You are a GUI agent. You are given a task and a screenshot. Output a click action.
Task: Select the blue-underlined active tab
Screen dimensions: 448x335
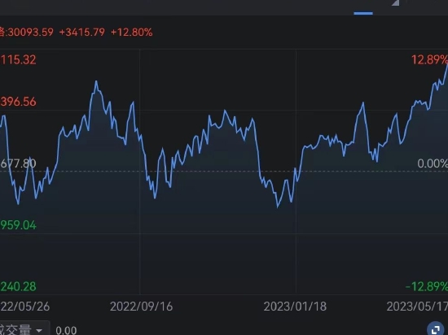click(x=363, y=13)
